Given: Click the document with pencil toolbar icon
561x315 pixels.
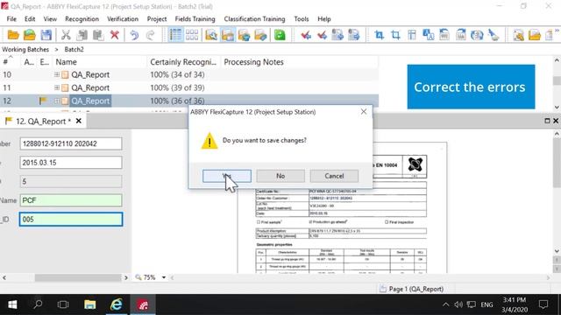Looking at the screenshot, I should 518,35.
